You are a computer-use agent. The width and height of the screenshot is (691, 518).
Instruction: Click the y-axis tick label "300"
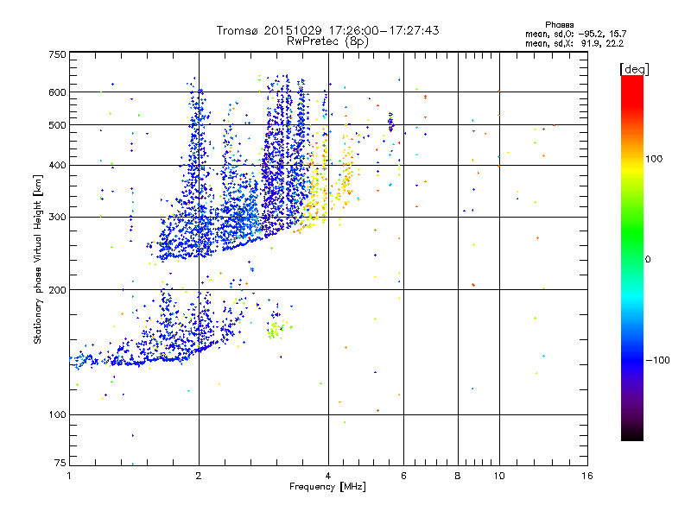(x=58, y=218)
